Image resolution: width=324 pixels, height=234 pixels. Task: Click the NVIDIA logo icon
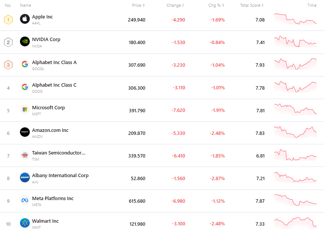24,42
